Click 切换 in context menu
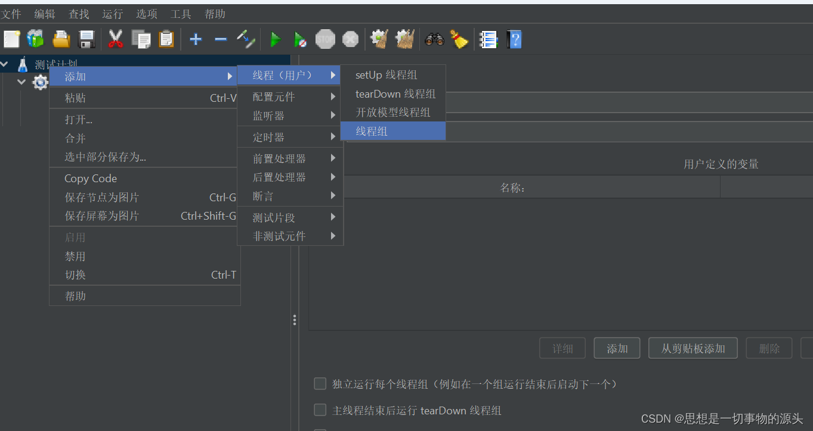The image size is (813, 431). 144,274
